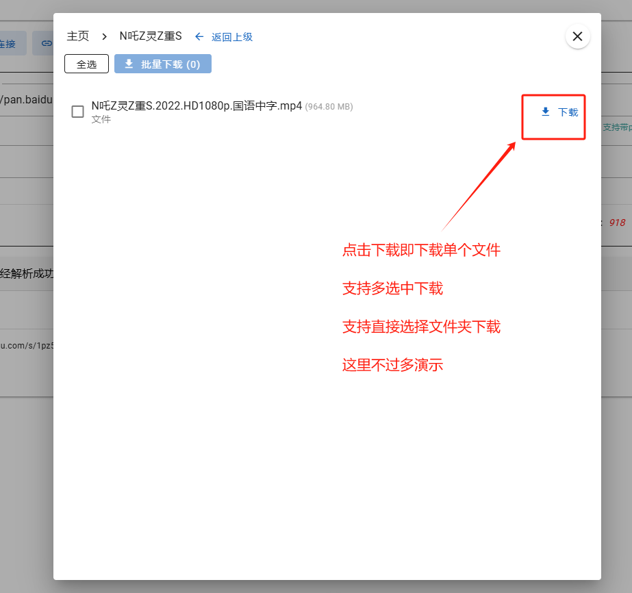Click the 返回上级 link
Viewport: 632px width, 593px height.
point(231,37)
